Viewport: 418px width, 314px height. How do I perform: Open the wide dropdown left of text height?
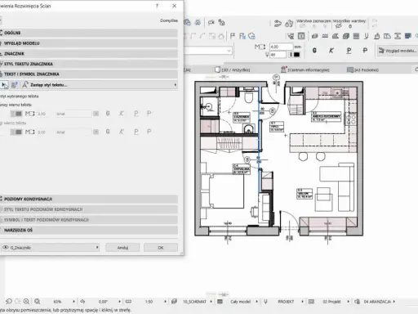208,51
